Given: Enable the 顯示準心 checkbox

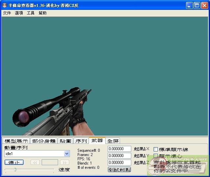Looking at the screenshot, I should click(x=156, y=156).
